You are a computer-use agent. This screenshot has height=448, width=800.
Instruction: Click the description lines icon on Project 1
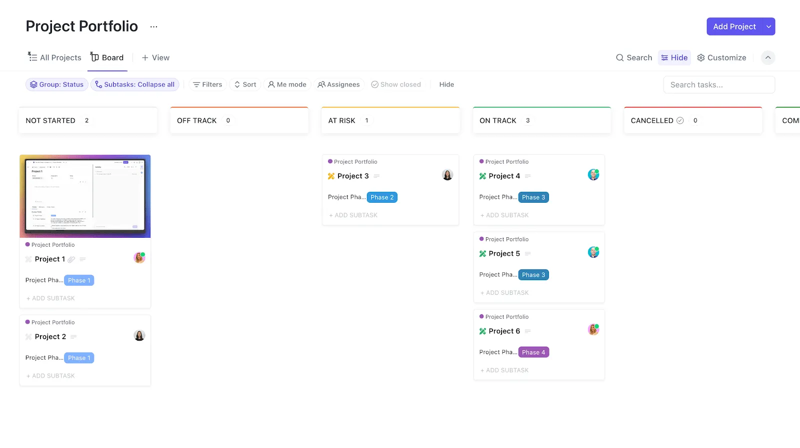(x=82, y=259)
